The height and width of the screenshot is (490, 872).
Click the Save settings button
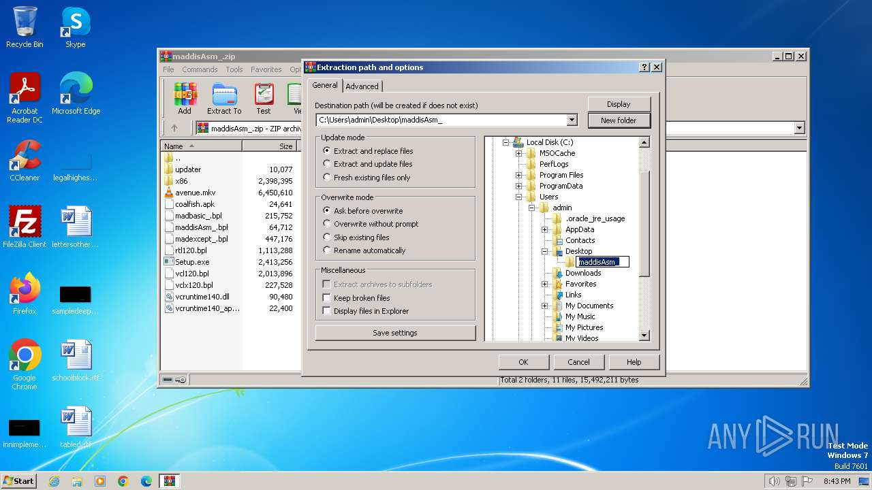click(395, 333)
